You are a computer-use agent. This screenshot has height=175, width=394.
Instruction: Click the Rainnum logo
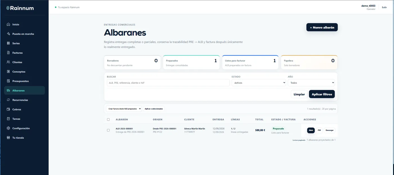tap(20, 8)
